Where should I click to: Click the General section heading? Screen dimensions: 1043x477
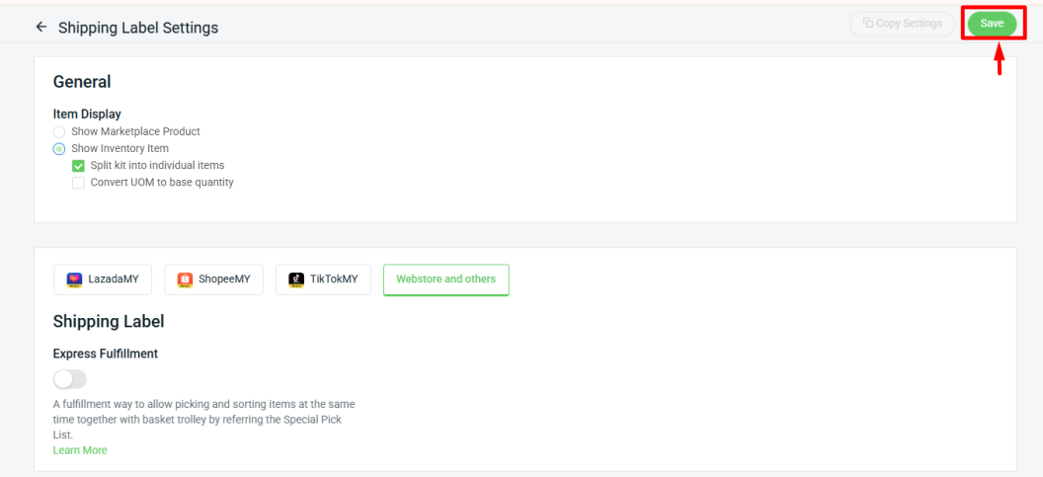pyautogui.click(x=82, y=82)
